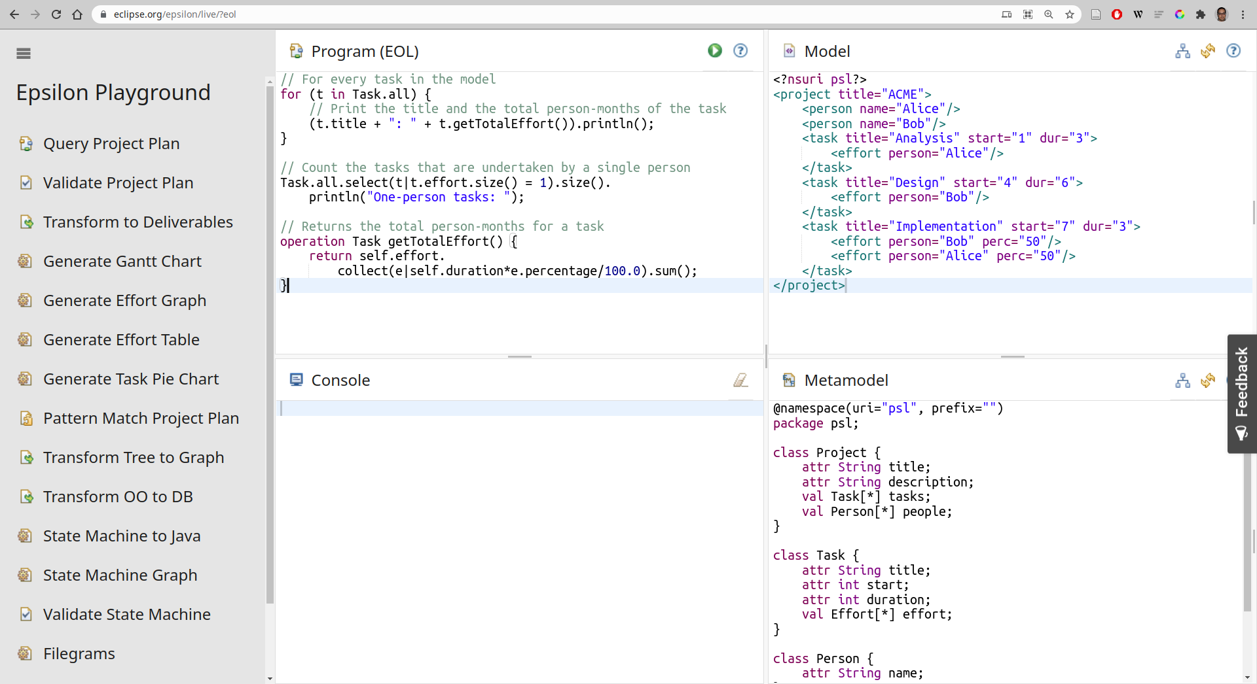Click the splitter handle between Program and Console
This screenshot has width=1257, height=684.
(x=520, y=356)
